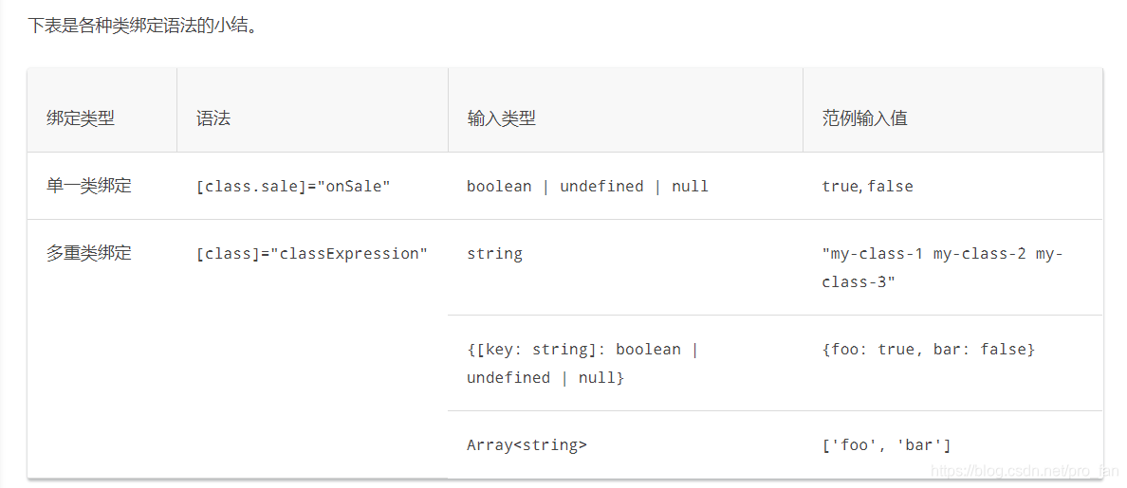
Task: Click the ['foo', 'bar'] example value
Action: point(886,445)
